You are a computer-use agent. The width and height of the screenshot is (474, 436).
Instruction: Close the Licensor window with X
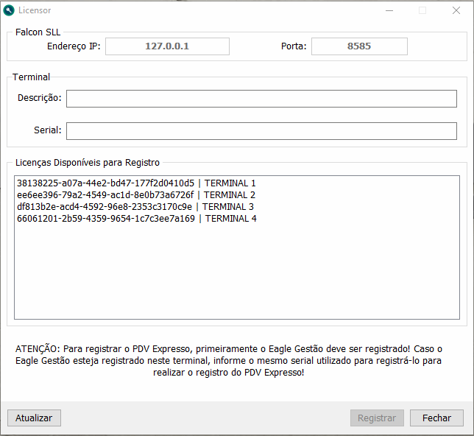point(456,10)
